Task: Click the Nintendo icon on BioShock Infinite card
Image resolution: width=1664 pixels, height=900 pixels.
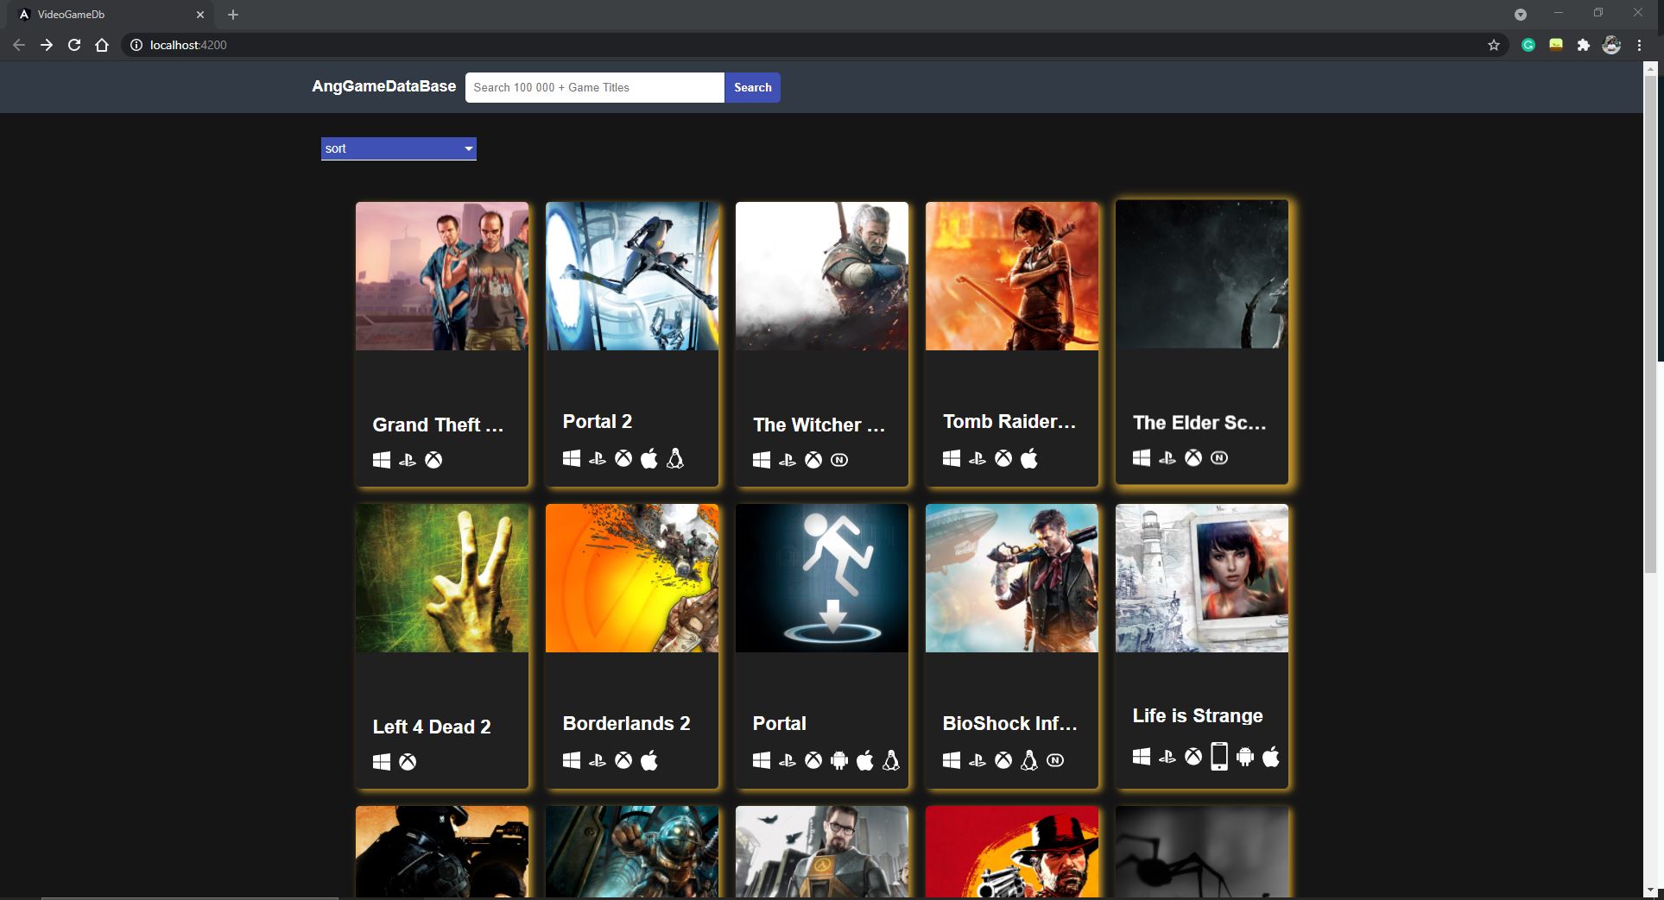Action: coord(1055,760)
